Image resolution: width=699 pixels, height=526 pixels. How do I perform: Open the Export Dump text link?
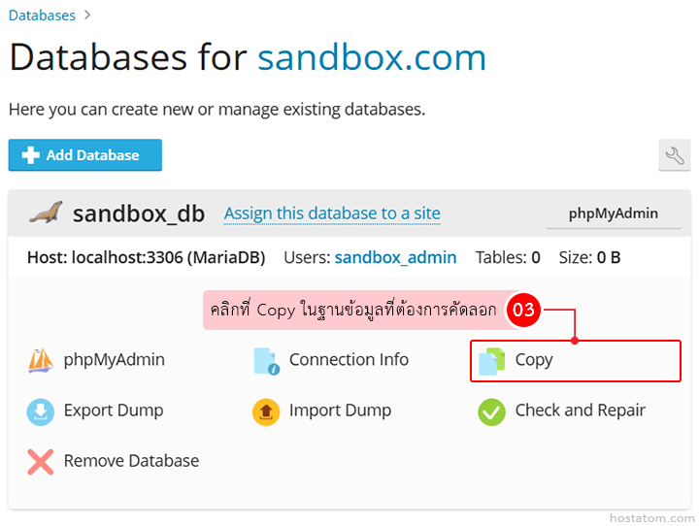pyautogui.click(x=114, y=411)
